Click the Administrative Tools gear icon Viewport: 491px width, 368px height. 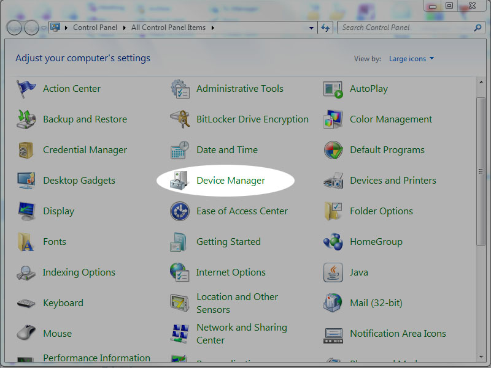pyautogui.click(x=180, y=89)
